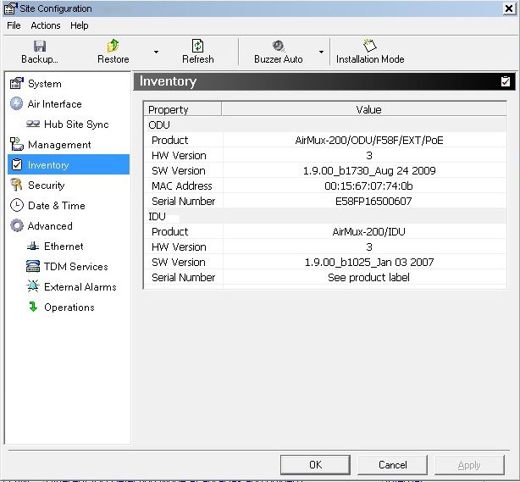Open the File menu
Image resolution: width=520 pixels, height=482 pixels.
pyautogui.click(x=14, y=25)
